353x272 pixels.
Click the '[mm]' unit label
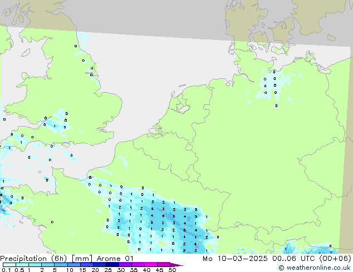pyautogui.click(x=82, y=259)
